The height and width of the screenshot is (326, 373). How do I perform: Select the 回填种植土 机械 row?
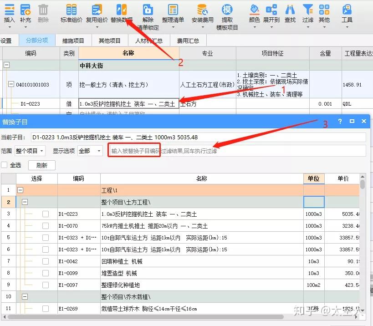(180, 261)
